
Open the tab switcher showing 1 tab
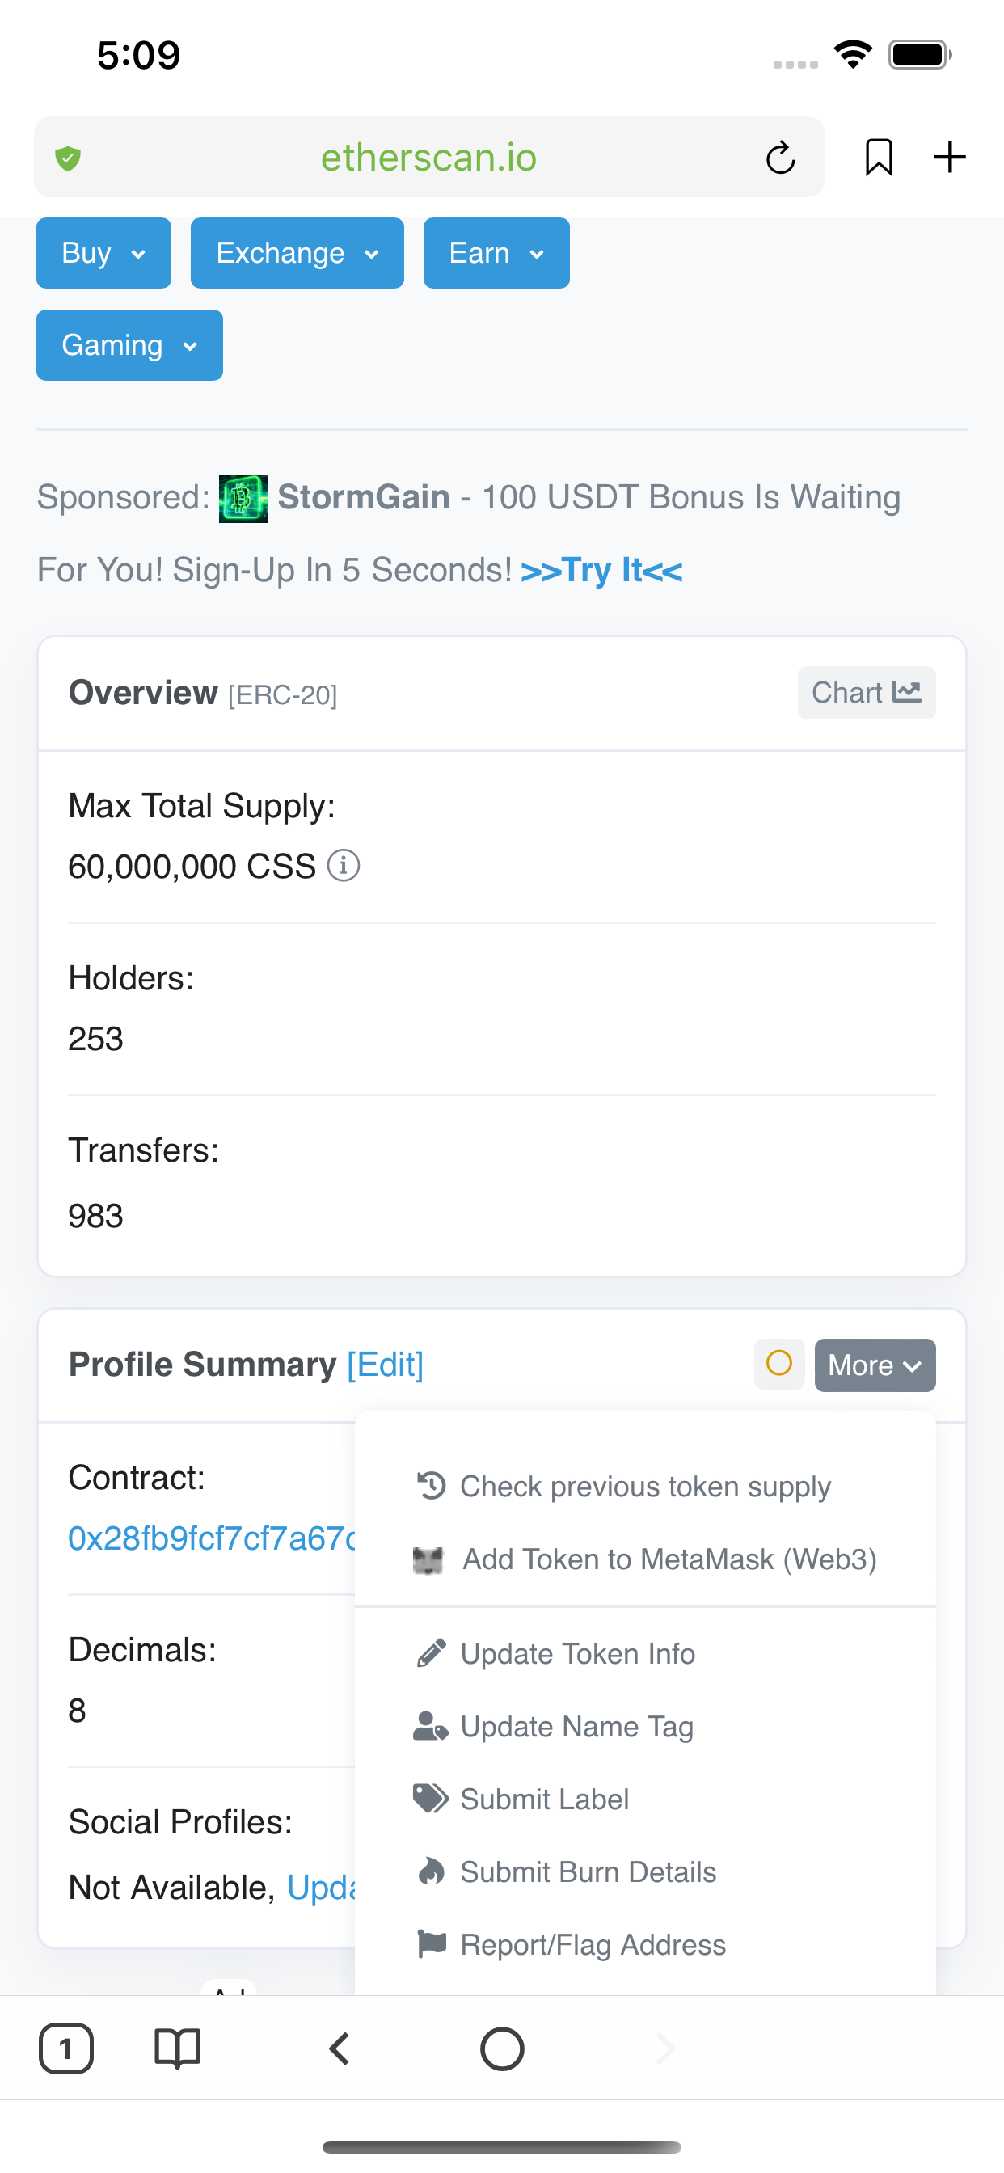tap(65, 2049)
